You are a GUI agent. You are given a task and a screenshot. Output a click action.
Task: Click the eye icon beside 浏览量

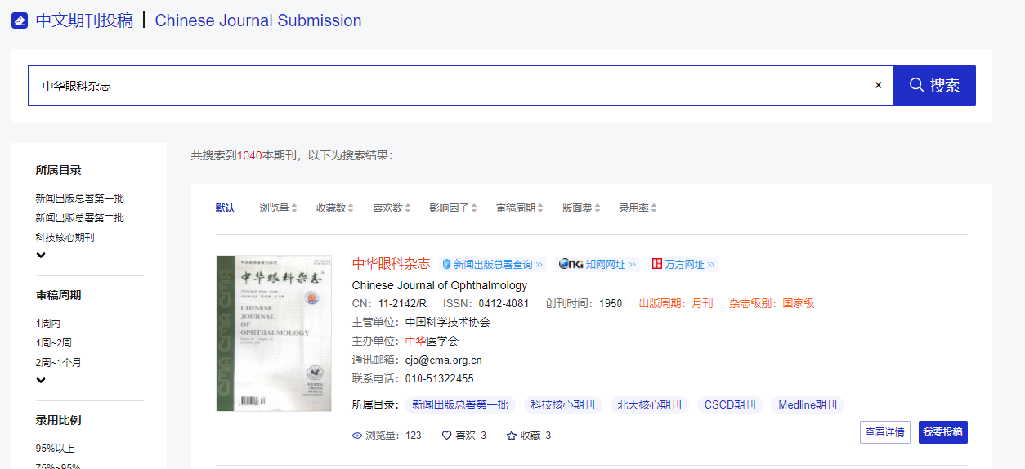pos(357,435)
